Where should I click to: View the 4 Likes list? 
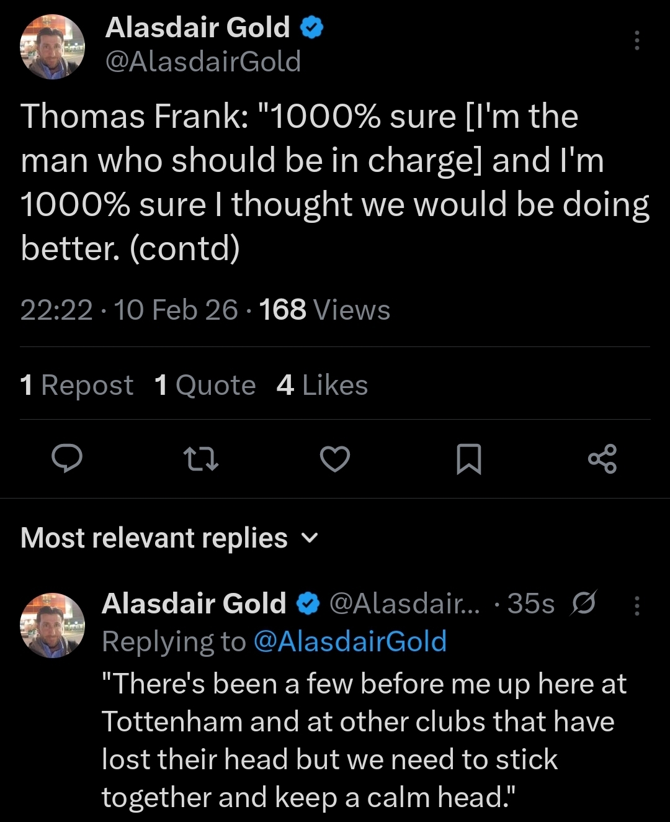coord(322,385)
